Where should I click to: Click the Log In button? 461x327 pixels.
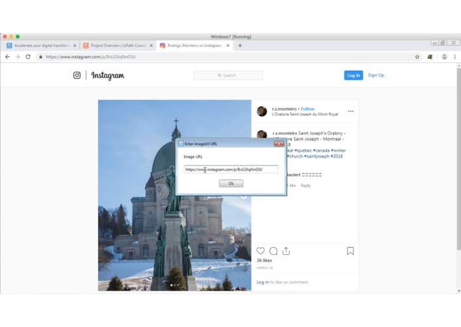point(354,75)
